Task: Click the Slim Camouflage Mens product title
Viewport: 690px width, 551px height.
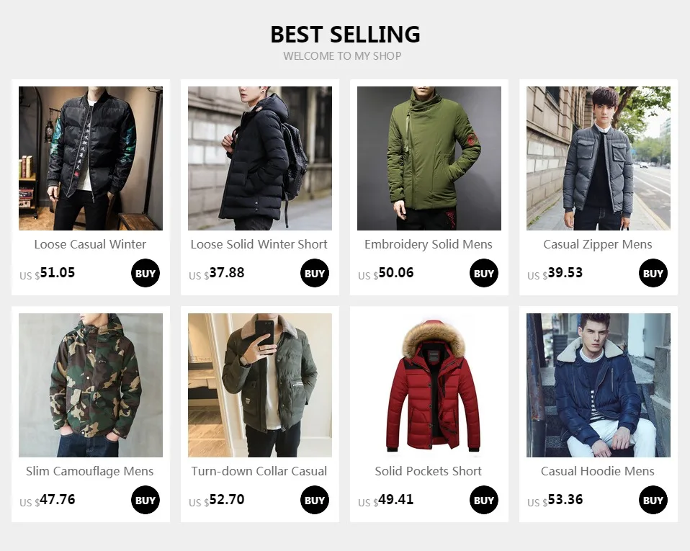Action: coord(90,471)
